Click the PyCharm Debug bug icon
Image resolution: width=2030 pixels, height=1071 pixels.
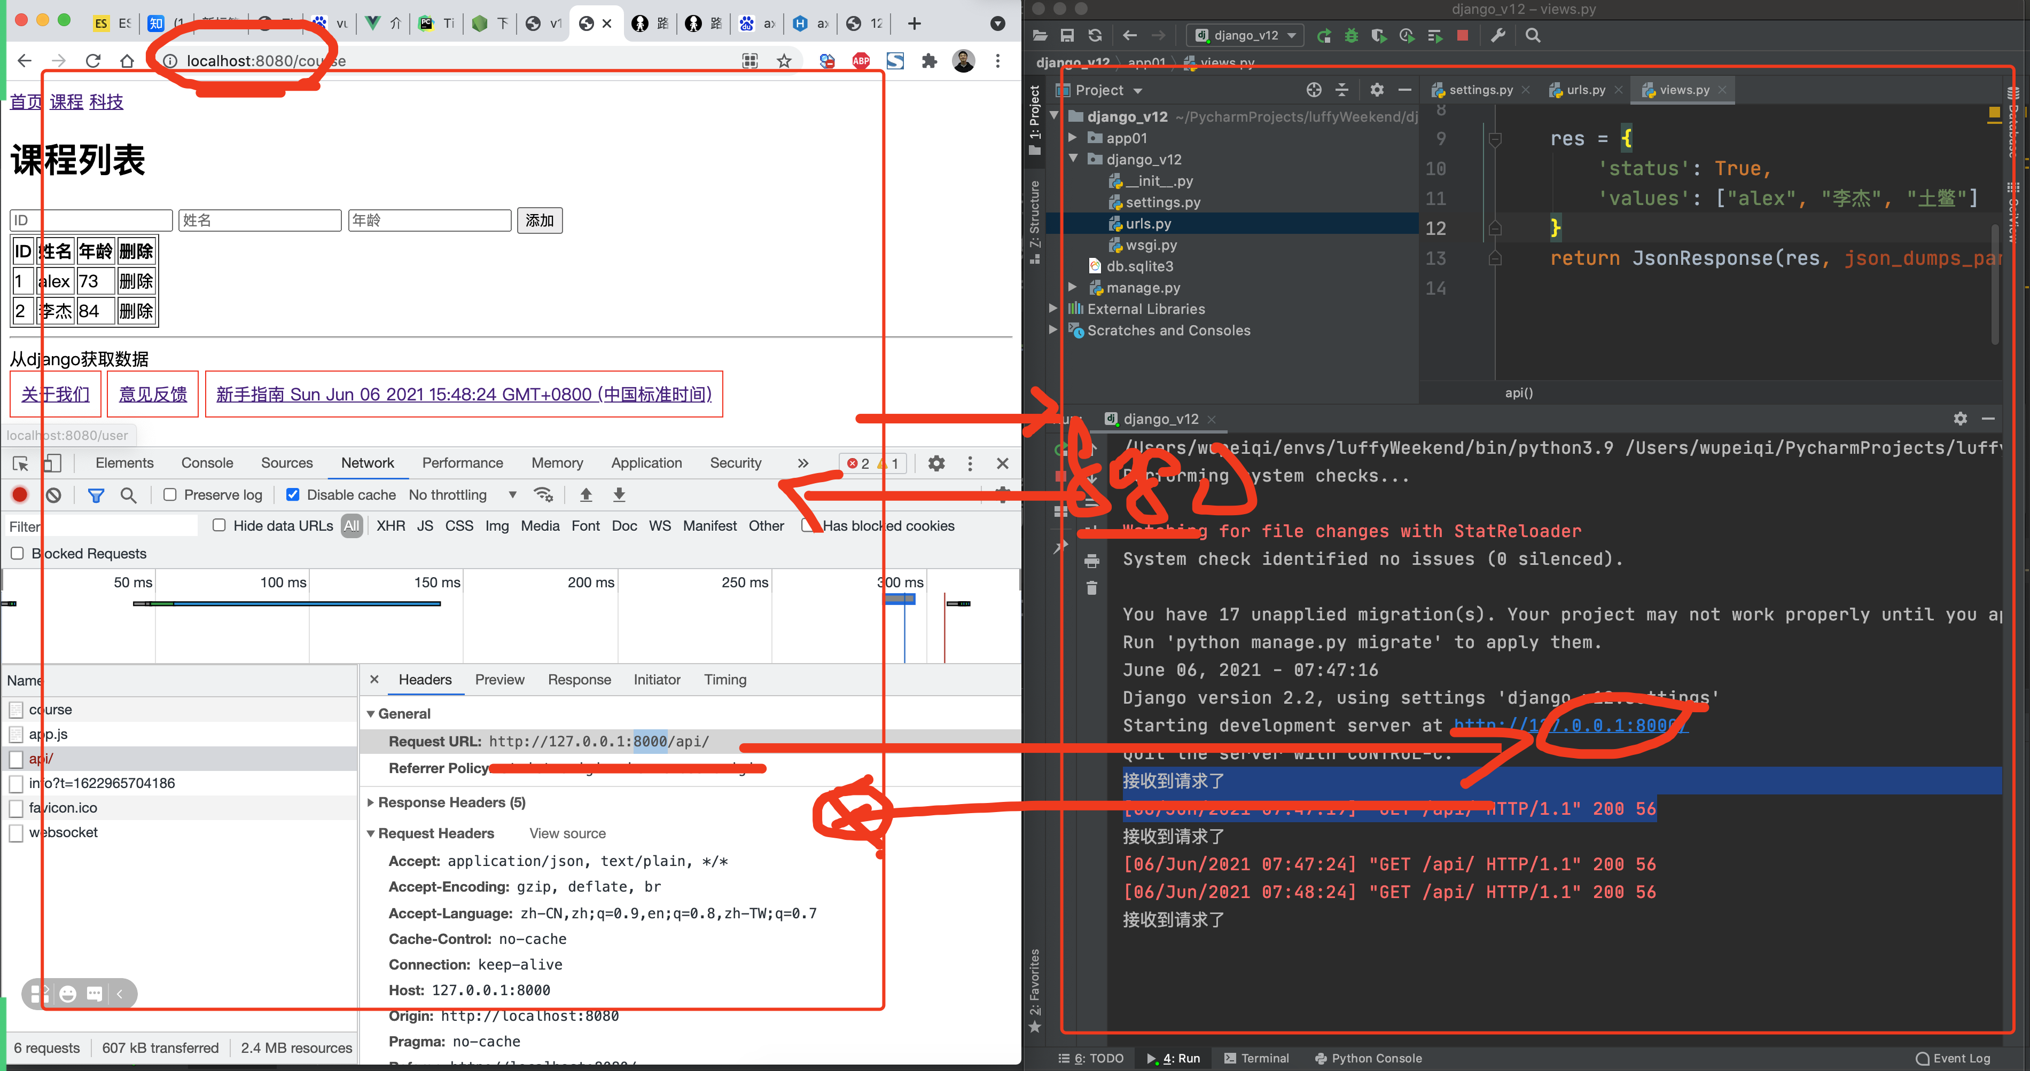coord(1352,35)
